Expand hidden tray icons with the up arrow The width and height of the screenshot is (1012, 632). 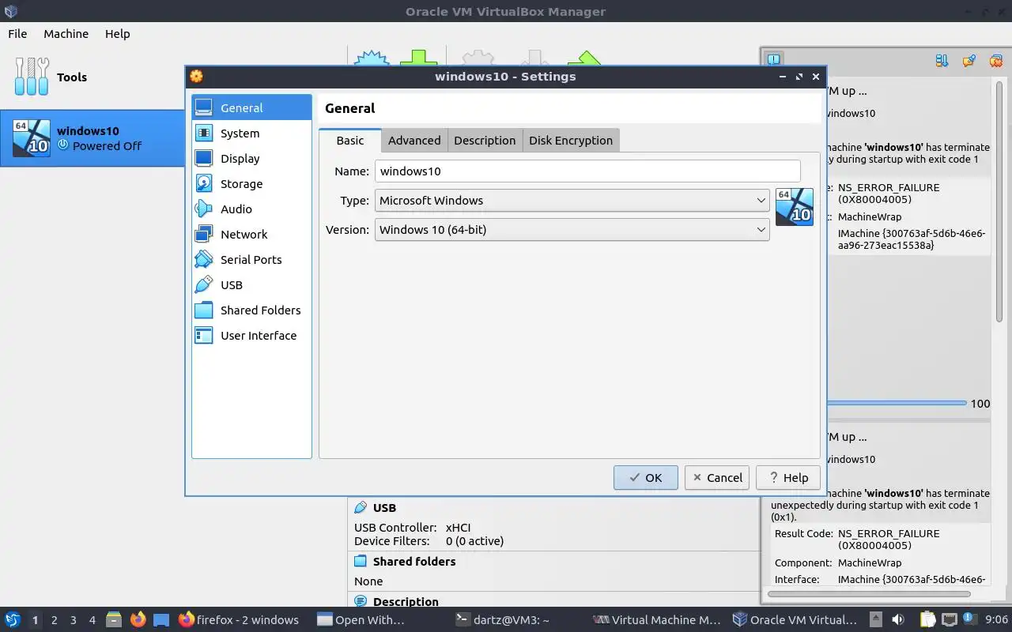(x=876, y=620)
